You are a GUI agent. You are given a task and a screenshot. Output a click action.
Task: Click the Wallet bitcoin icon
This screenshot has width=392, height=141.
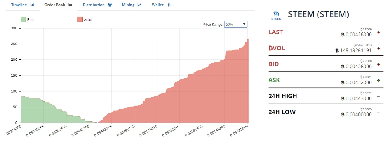(169, 5)
